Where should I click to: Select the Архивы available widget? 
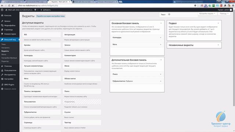pyautogui.click(x=41, y=45)
